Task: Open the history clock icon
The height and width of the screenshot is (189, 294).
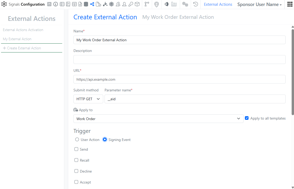Action: [195, 4]
